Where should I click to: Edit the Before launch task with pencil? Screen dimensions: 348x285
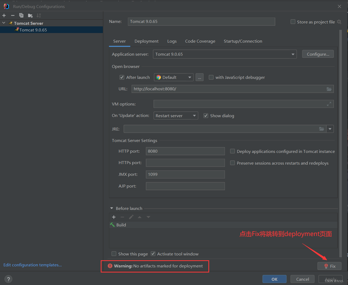[131, 217]
